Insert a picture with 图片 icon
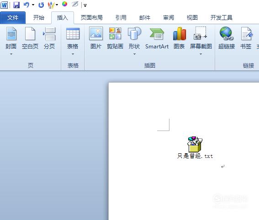259x220 pixels. 96,33
